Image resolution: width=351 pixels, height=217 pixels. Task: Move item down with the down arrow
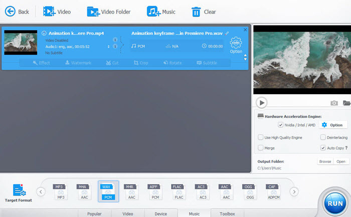click(245, 59)
